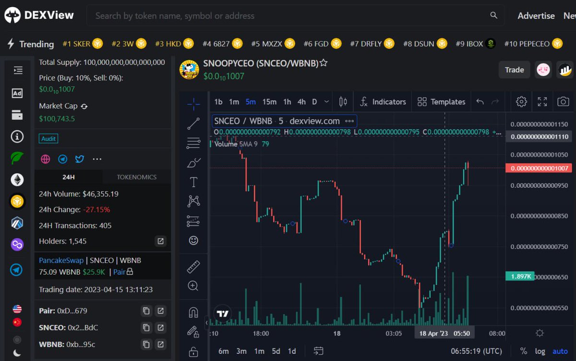Set chart date range to 1d
Viewport: 576px width, 361px height.
click(292, 351)
